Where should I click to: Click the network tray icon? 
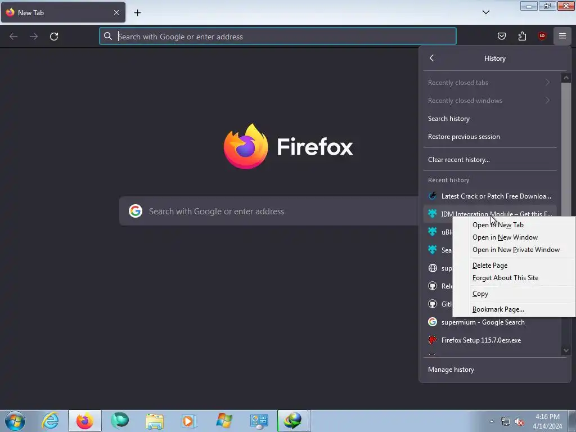point(506,422)
